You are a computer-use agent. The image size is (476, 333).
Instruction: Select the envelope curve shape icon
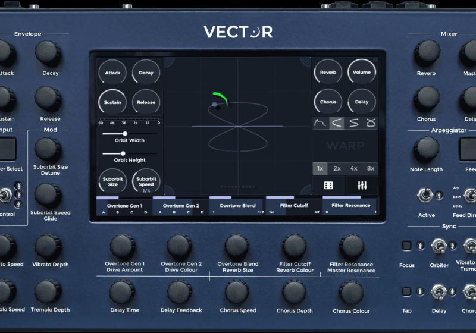(x=321, y=123)
